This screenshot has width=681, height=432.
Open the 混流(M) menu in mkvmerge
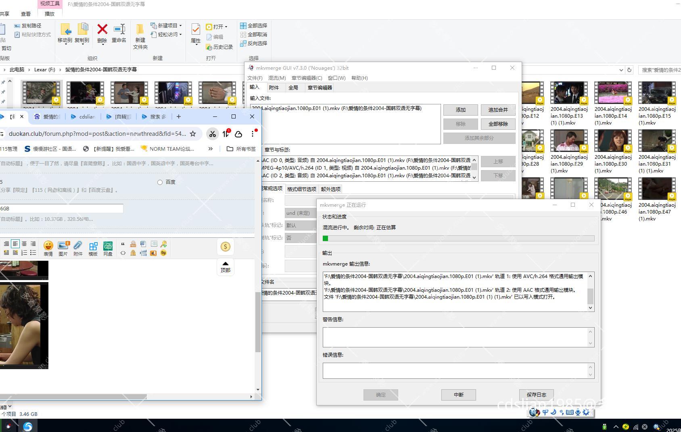pyautogui.click(x=277, y=78)
